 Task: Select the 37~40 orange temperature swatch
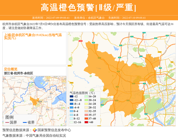86,119
